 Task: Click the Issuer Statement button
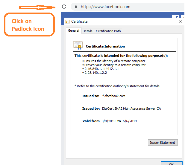point(163,143)
